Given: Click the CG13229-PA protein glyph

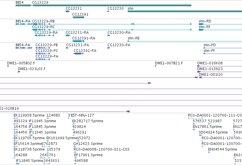Looking at the screenshot, I should click(x=43, y=59).
